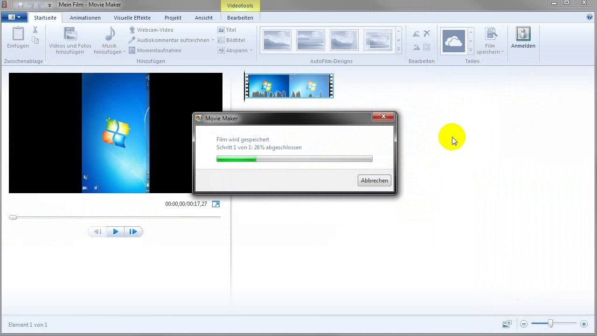Screen dimensions: 597x336
Task: Open the Movie Maker help icon
Action: click(x=590, y=17)
